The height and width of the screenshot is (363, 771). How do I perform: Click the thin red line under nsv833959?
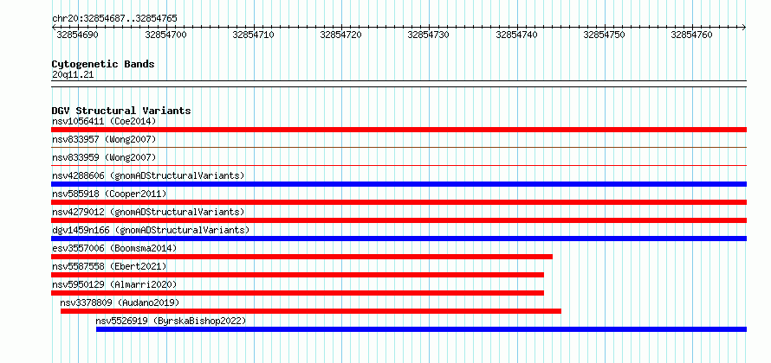pos(398,165)
